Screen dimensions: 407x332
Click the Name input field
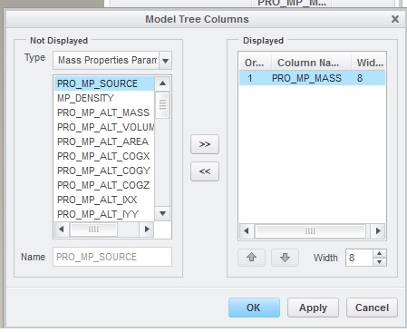click(x=112, y=257)
